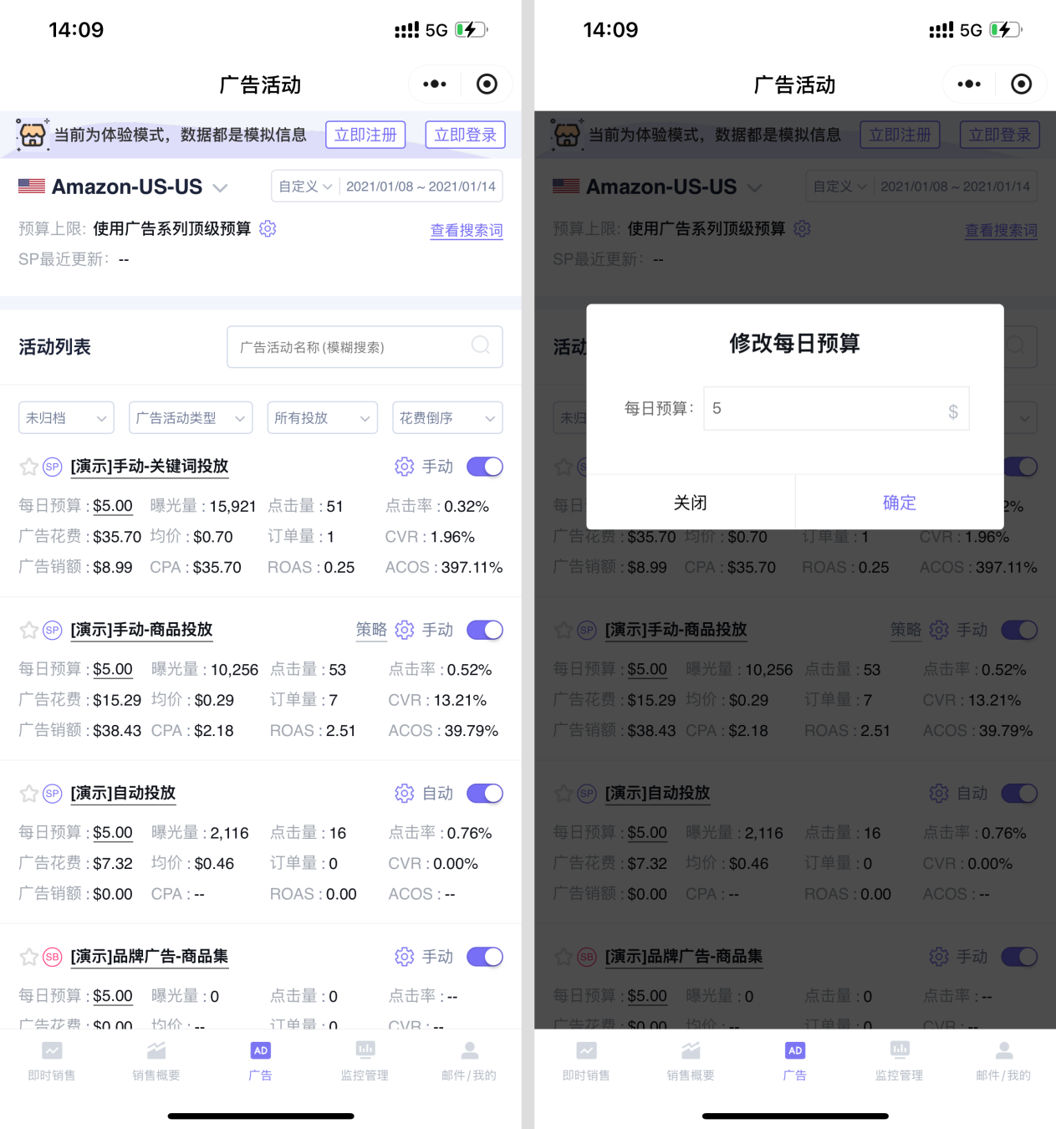
Task: Click the 每日预算 input showing 5
Action: point(835,408)
